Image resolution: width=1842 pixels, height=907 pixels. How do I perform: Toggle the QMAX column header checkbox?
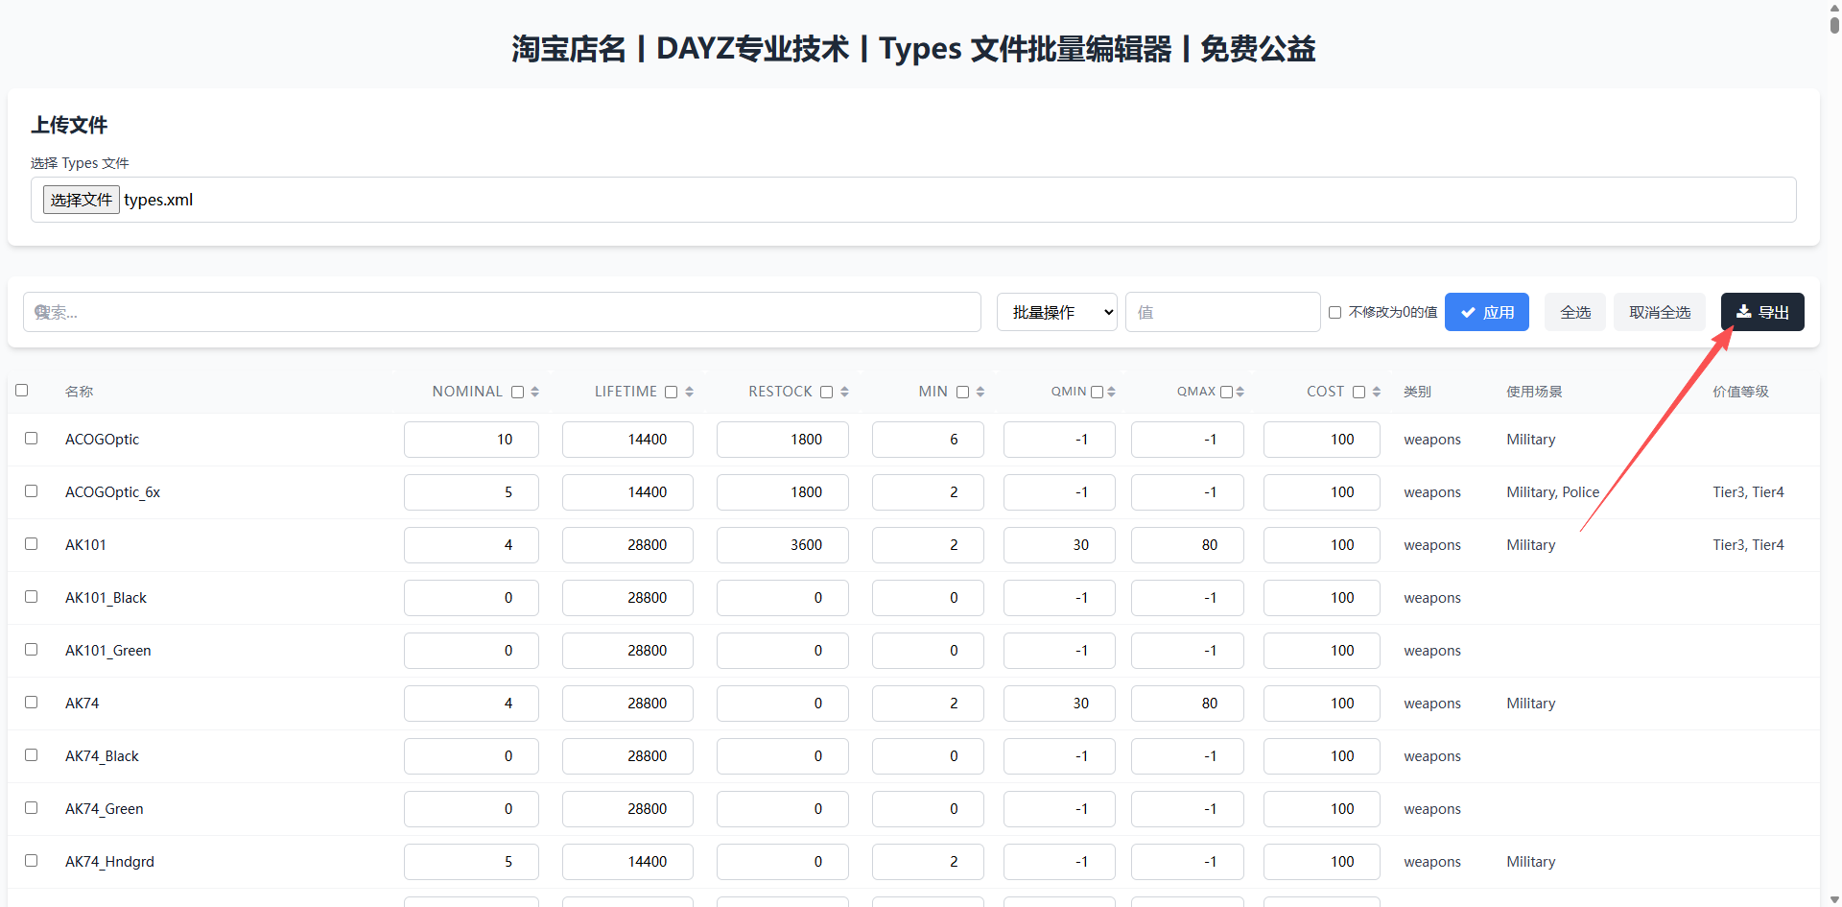pos(1226,392)
